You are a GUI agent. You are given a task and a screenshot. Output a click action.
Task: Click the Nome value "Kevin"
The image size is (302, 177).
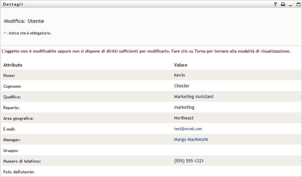[x=180, y=75]
